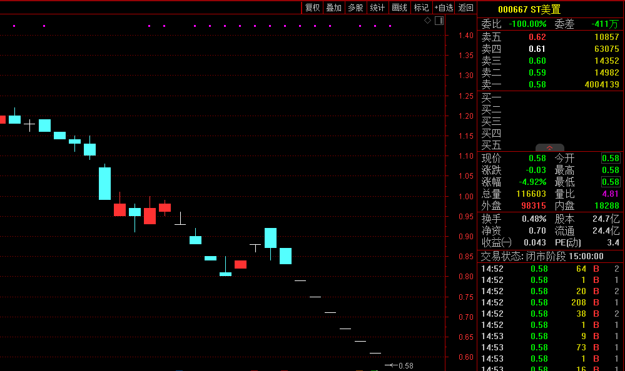
Task: Click the 最低 boxed value 0.58
Action: pos(610,182)
